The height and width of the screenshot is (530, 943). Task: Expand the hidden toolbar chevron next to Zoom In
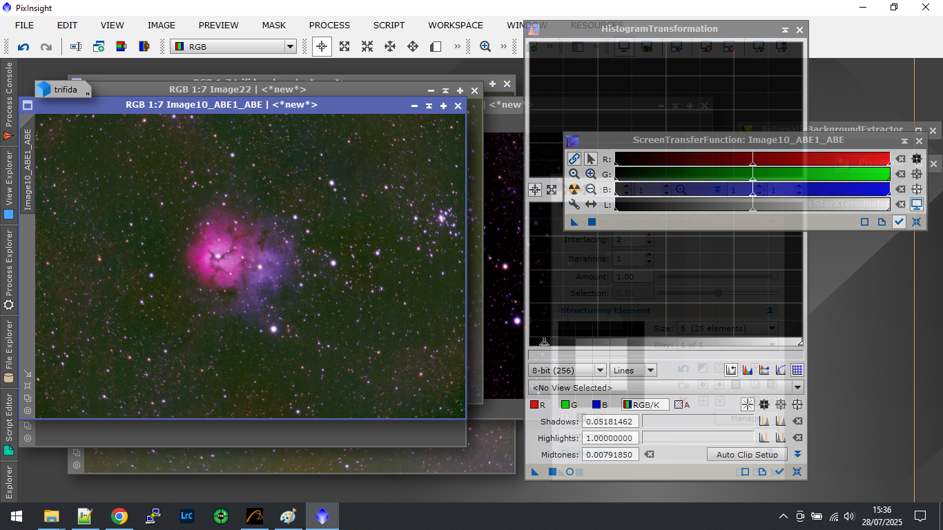[503, 46]
